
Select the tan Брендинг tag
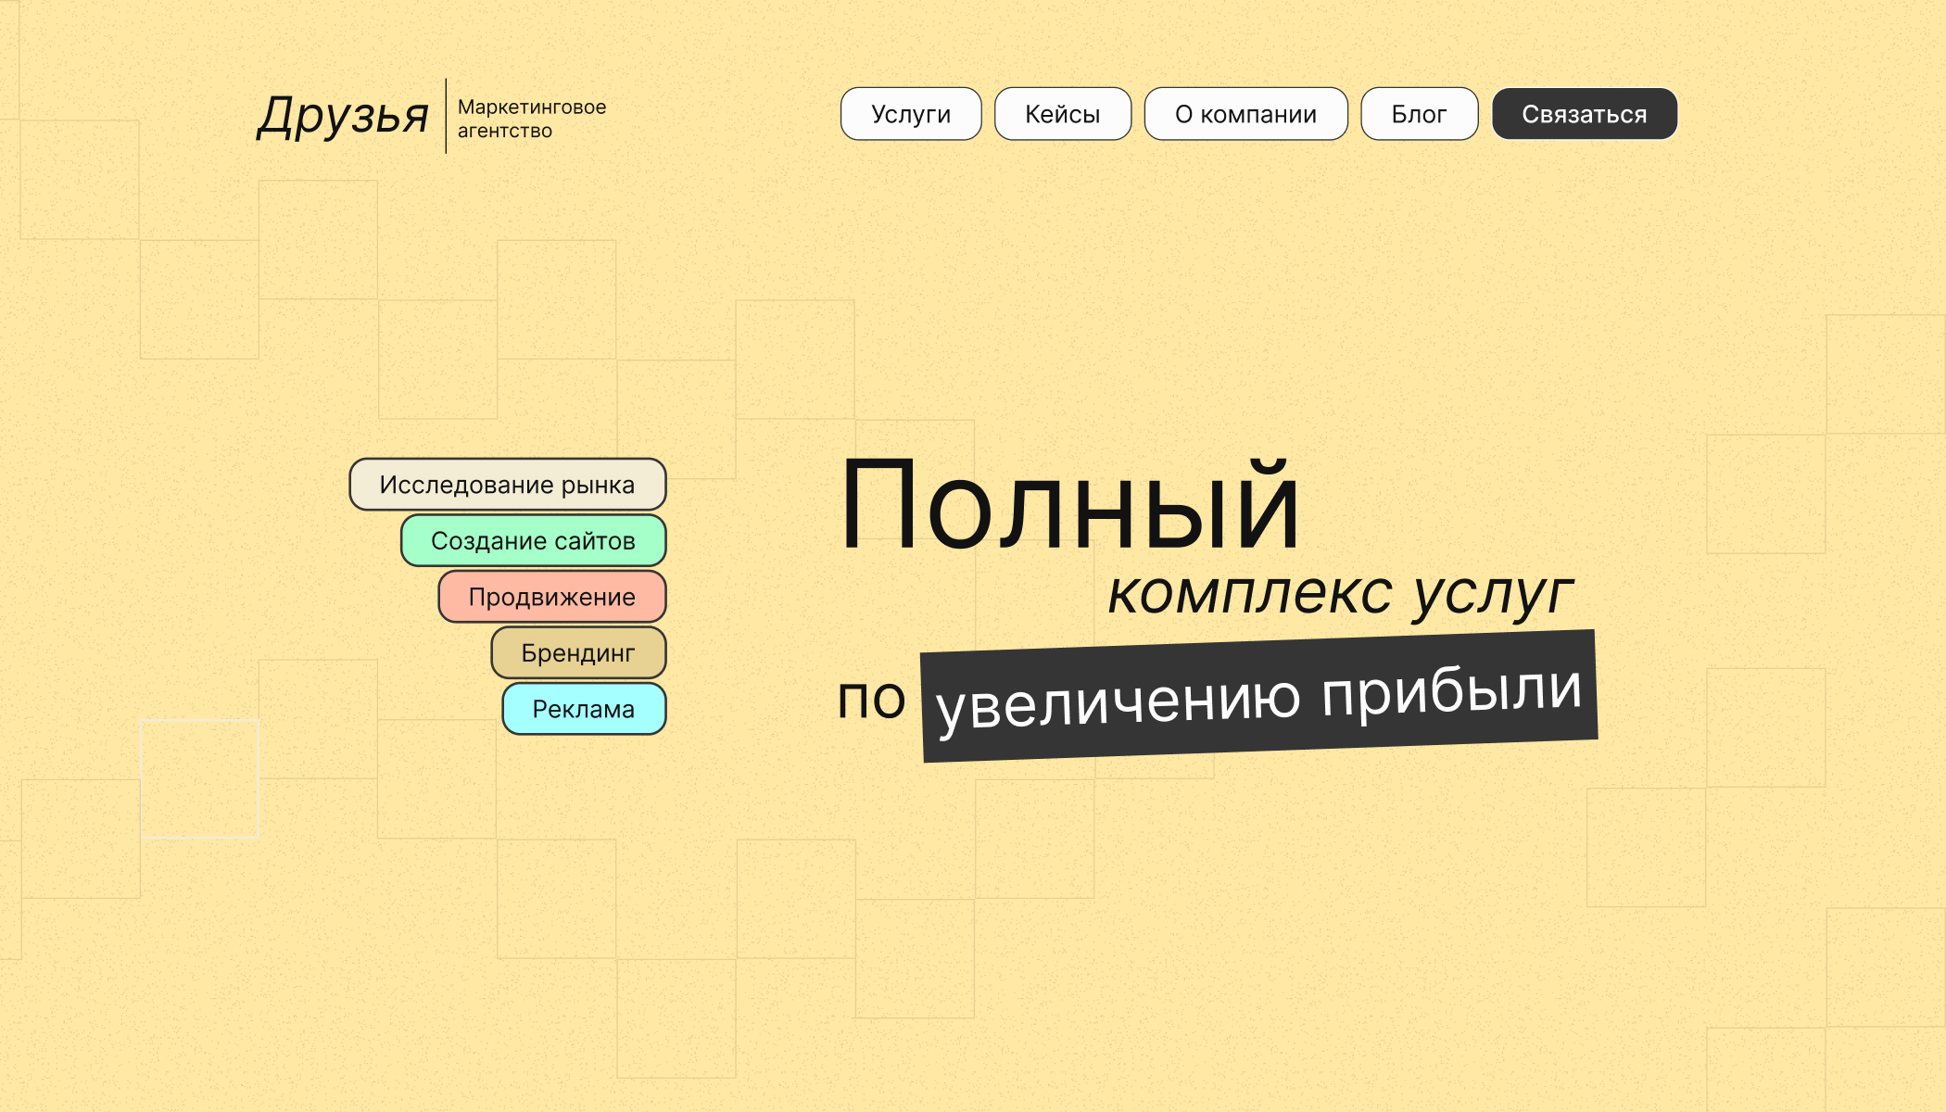coord(577,653)
